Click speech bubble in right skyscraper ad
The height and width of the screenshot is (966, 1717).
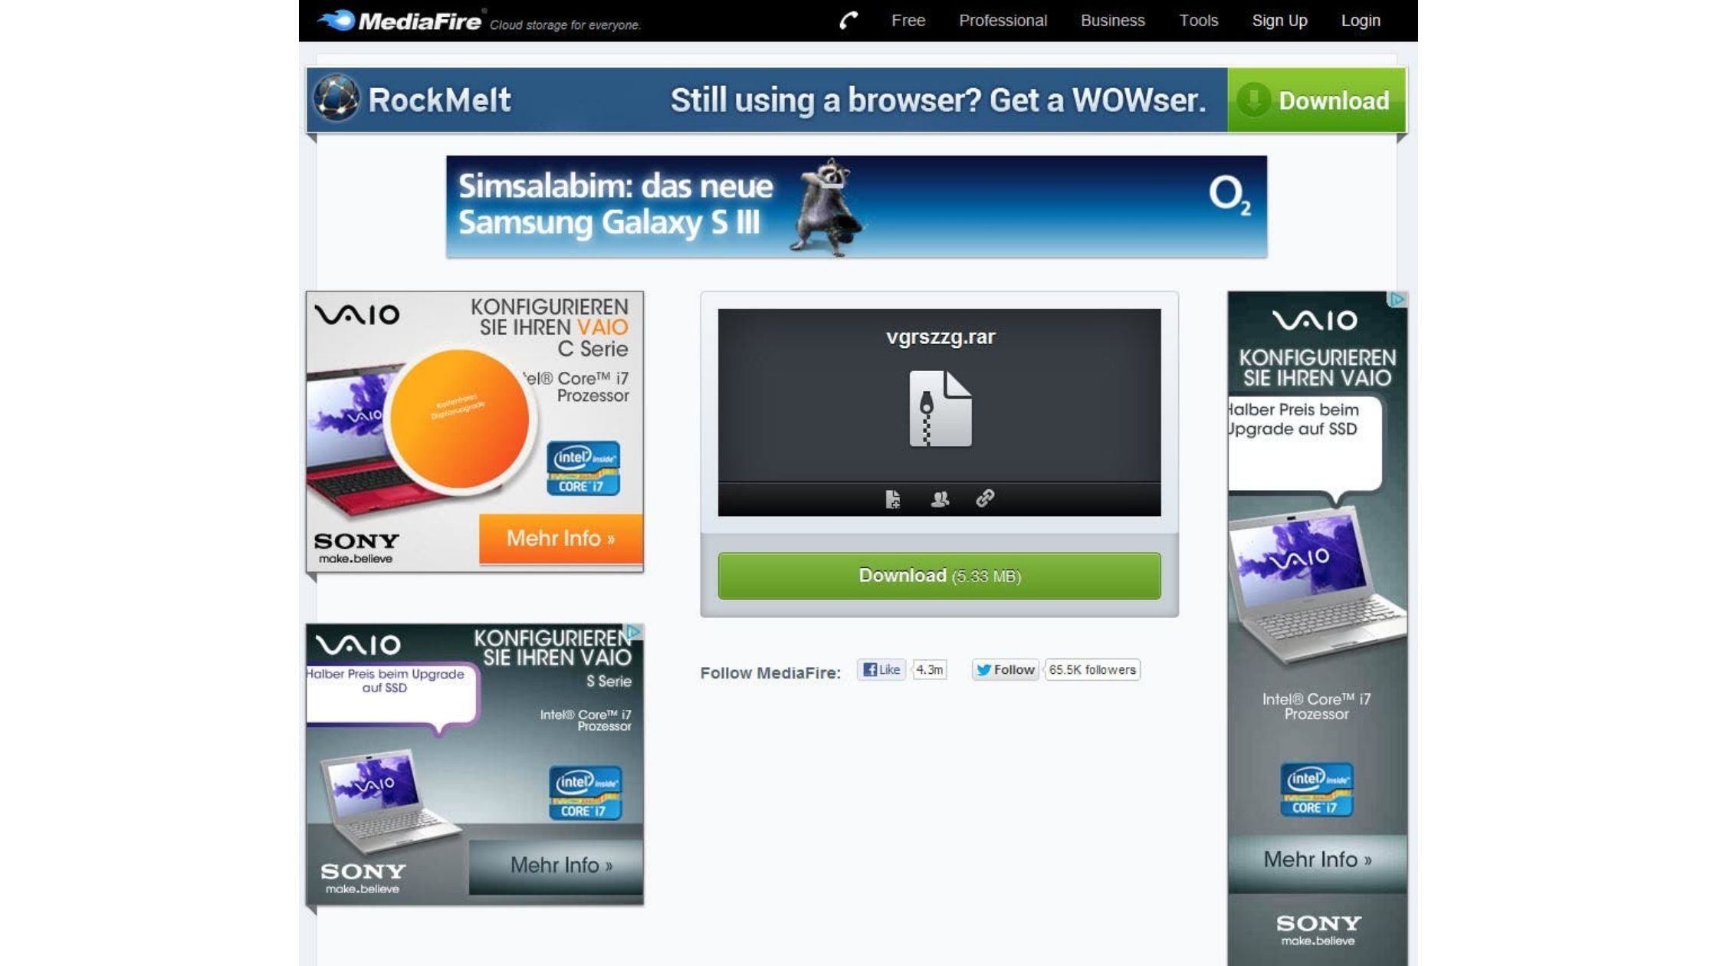1305,449
